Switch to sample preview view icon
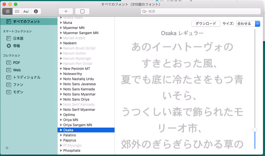 (7, 11)
